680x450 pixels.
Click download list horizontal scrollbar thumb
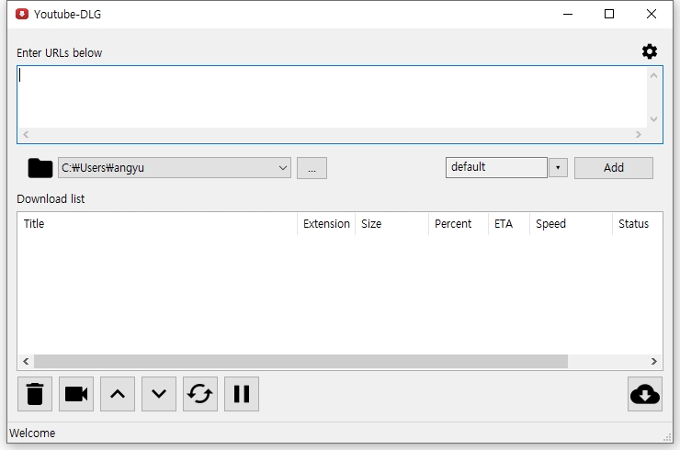[301, 361]
